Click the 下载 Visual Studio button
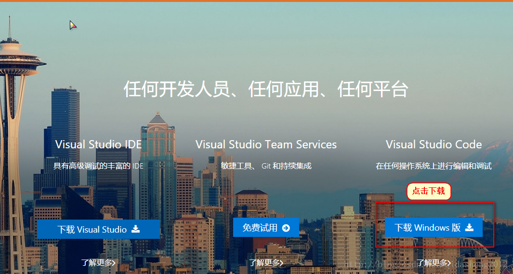Screen dimensions: 513x274 coord(98,229)
